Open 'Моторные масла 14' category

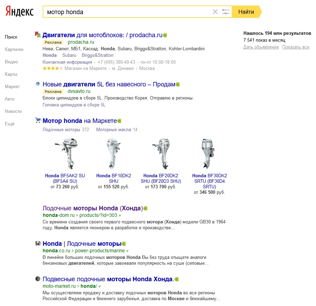point(117,130)
